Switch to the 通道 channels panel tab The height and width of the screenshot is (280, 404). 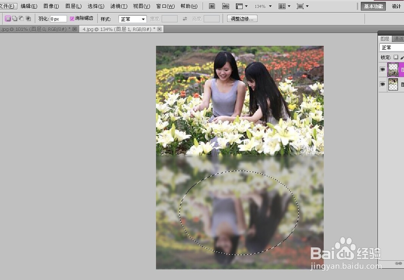[x=398, y=39]
